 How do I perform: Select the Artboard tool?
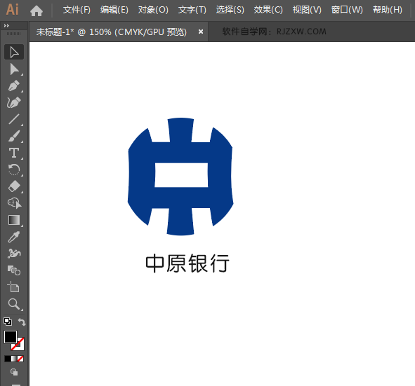pos(14,287)
